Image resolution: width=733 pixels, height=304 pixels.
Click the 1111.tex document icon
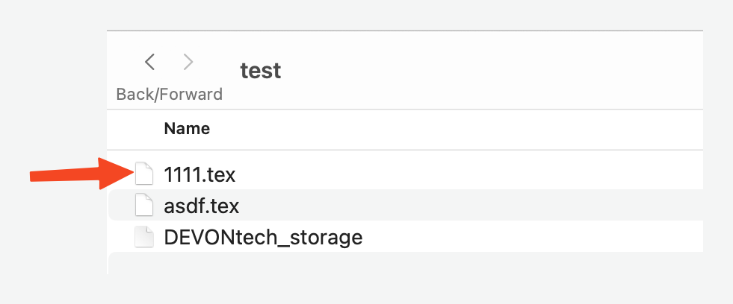[143, 174]
